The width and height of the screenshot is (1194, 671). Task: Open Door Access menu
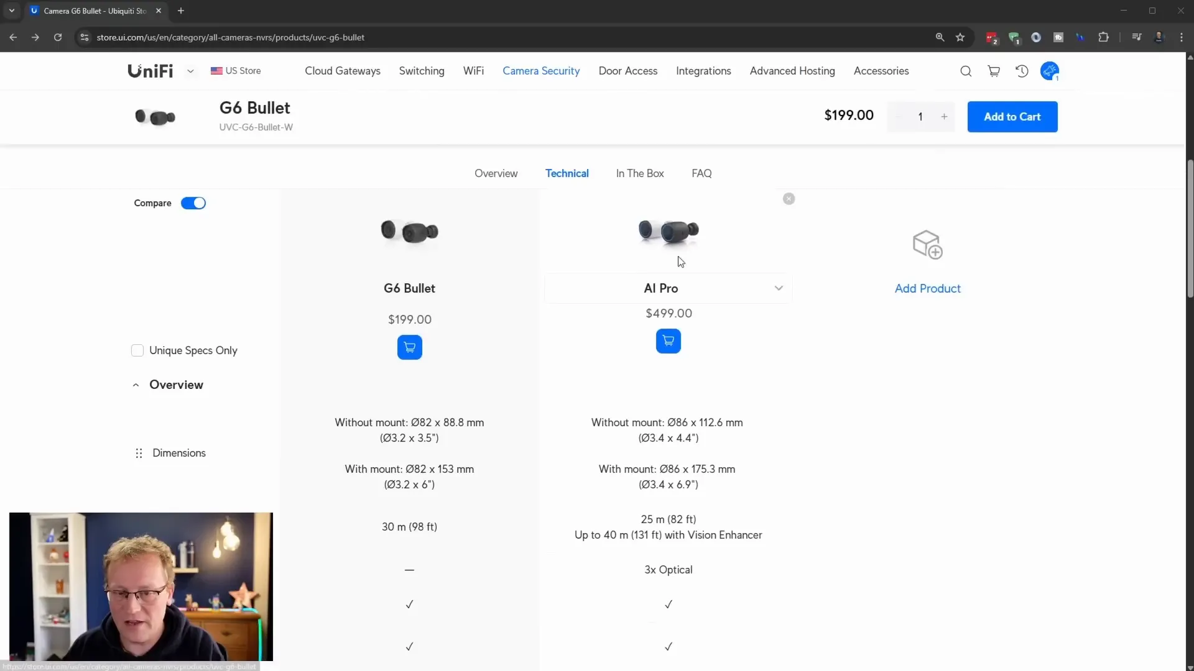point(627,71)
